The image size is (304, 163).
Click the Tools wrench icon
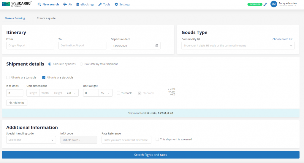point(100,4)
